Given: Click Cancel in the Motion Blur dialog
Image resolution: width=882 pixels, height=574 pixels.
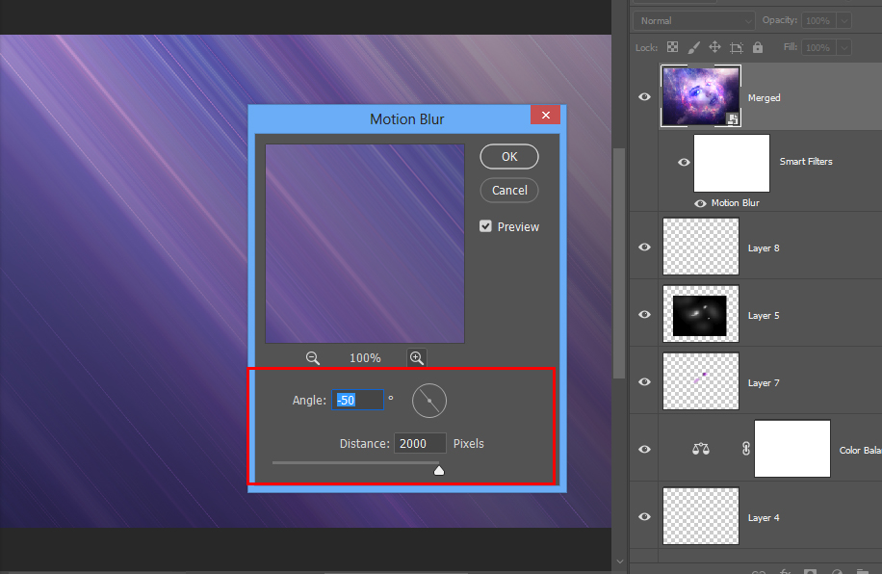Looking at the screenshot, I should point(509,190).
